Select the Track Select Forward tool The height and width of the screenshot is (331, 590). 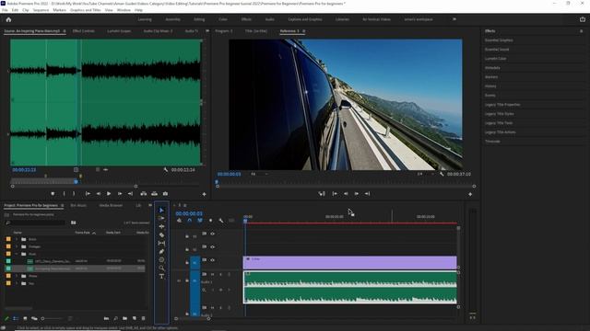[161, 219]
